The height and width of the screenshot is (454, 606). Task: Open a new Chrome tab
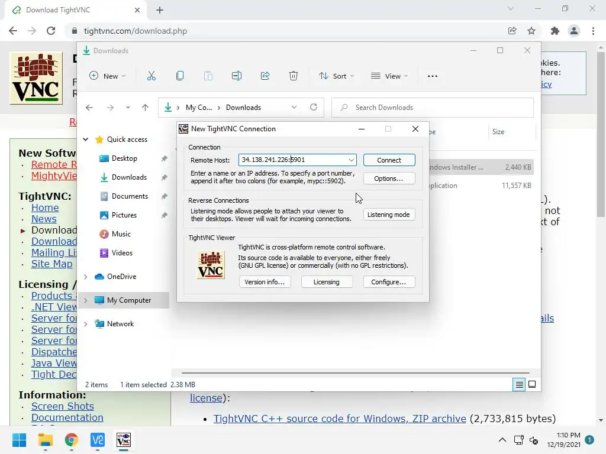[160, 10]
